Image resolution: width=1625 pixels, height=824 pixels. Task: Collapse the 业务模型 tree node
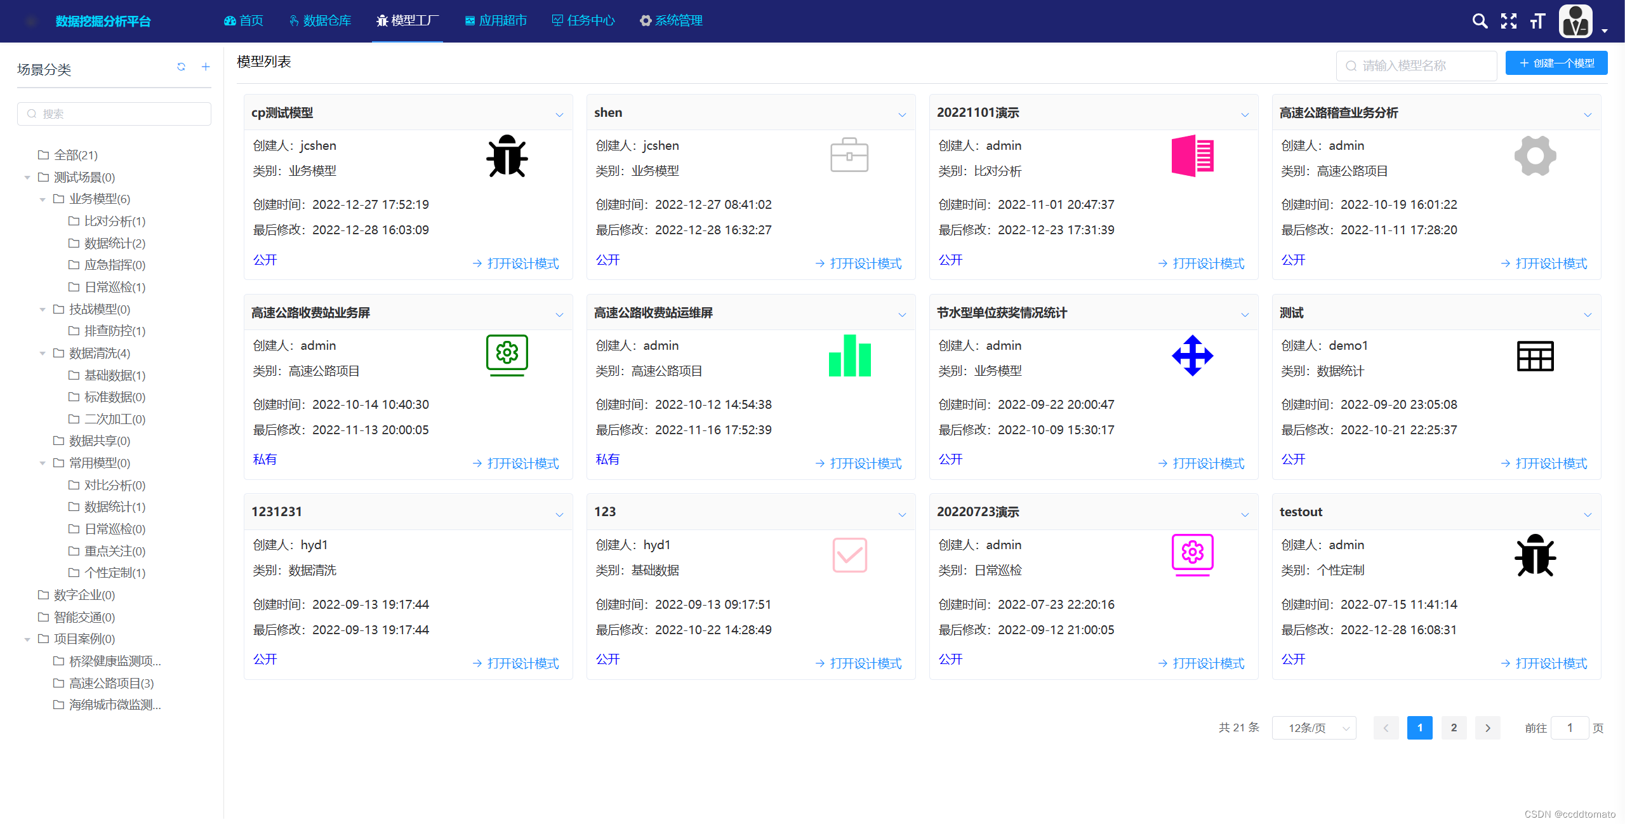[x=43, y=199]
